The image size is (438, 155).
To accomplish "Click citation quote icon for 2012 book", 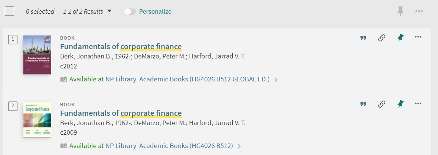I will point(363,38).
